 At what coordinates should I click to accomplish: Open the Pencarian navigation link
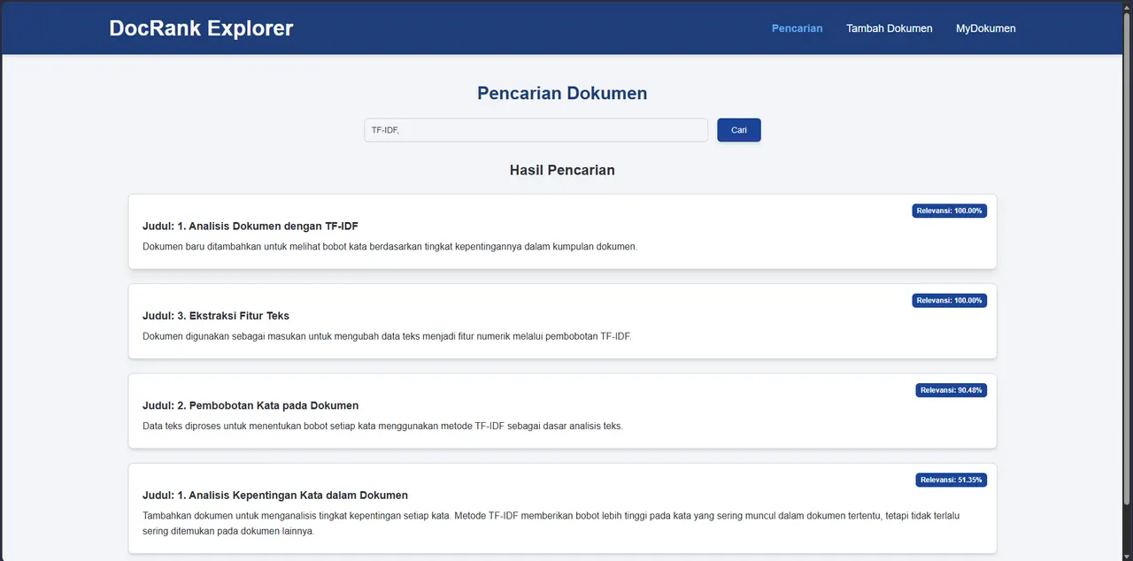pyautogui.click(x=797, y=28)
